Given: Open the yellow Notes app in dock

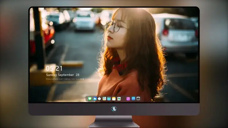Looking at the screenshot, I should 114,99.
